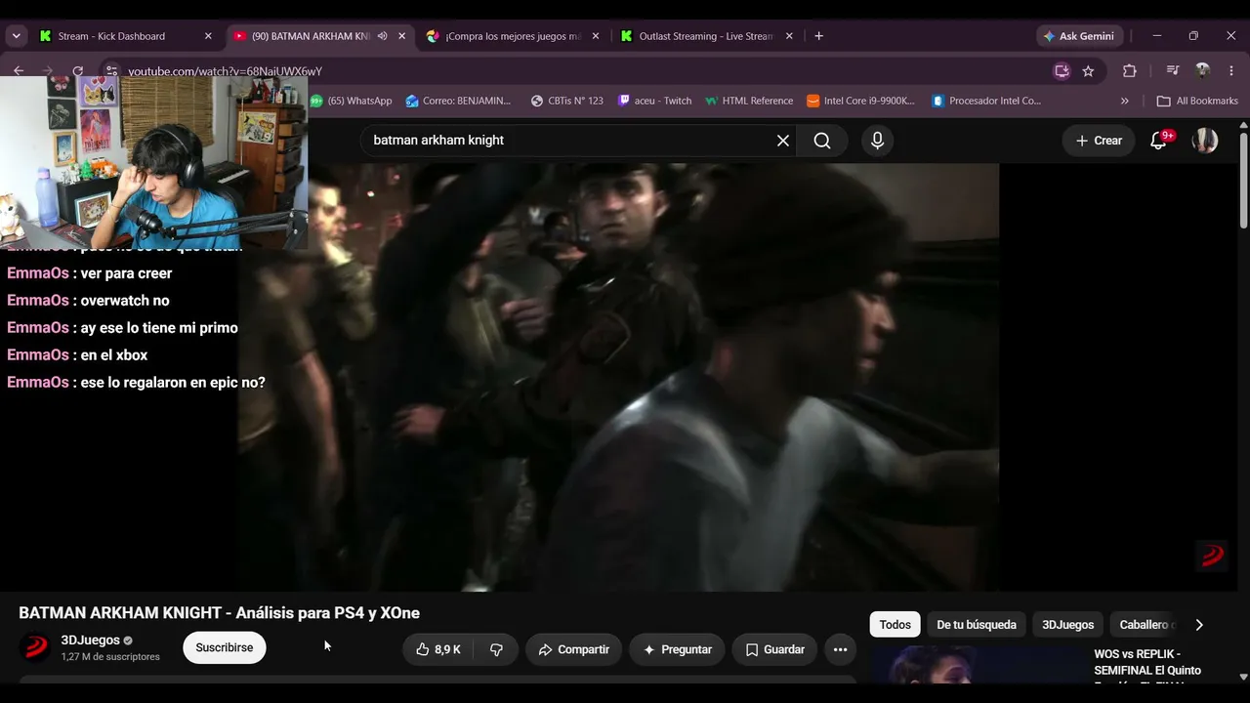Open the Intel Core i9-9900K bookmark

[x=860, y=101]
